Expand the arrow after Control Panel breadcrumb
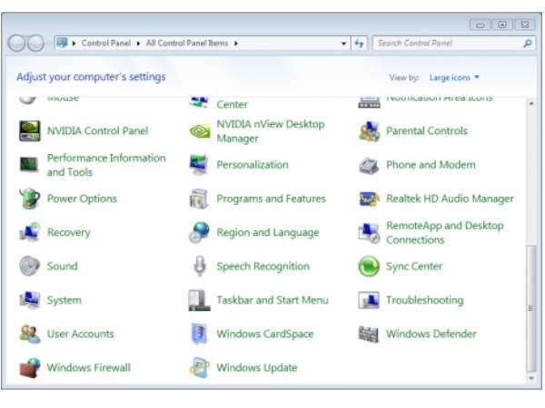The image size is (545, 408). click(138, 44)
